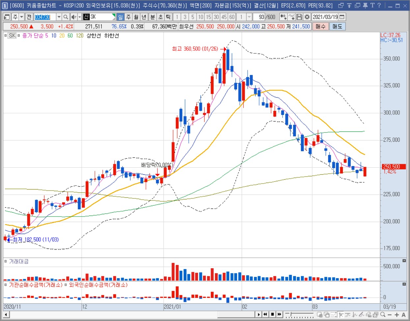Click the chart image save icon

[x=375, y=314]
